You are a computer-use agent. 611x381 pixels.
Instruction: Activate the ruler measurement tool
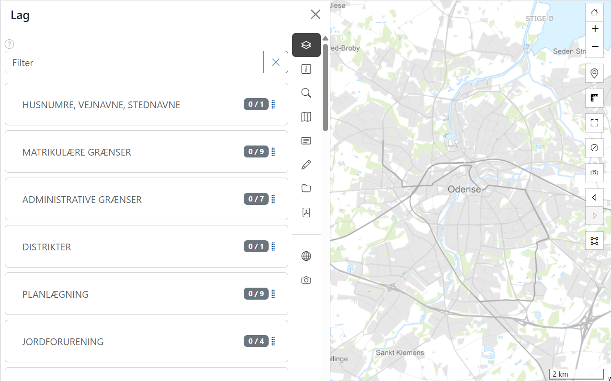pos(594,98)
